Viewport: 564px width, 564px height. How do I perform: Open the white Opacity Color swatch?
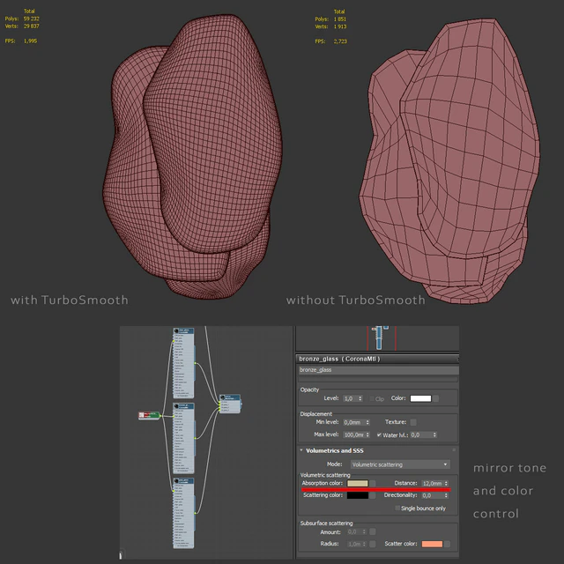click(420, 398)
